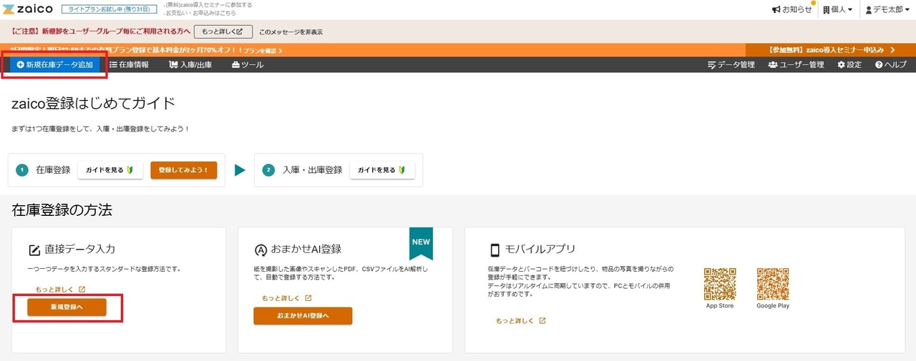916x361 pixels.
Task: Click the Google Play QR code
Action: click(773, 284)
